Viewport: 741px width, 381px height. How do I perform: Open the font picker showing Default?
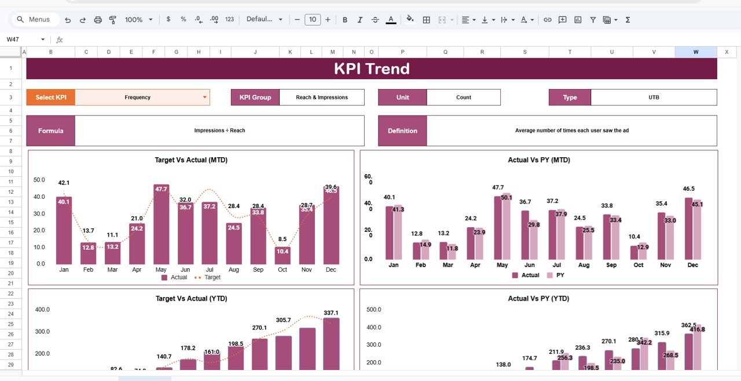(x=265, y=19)
